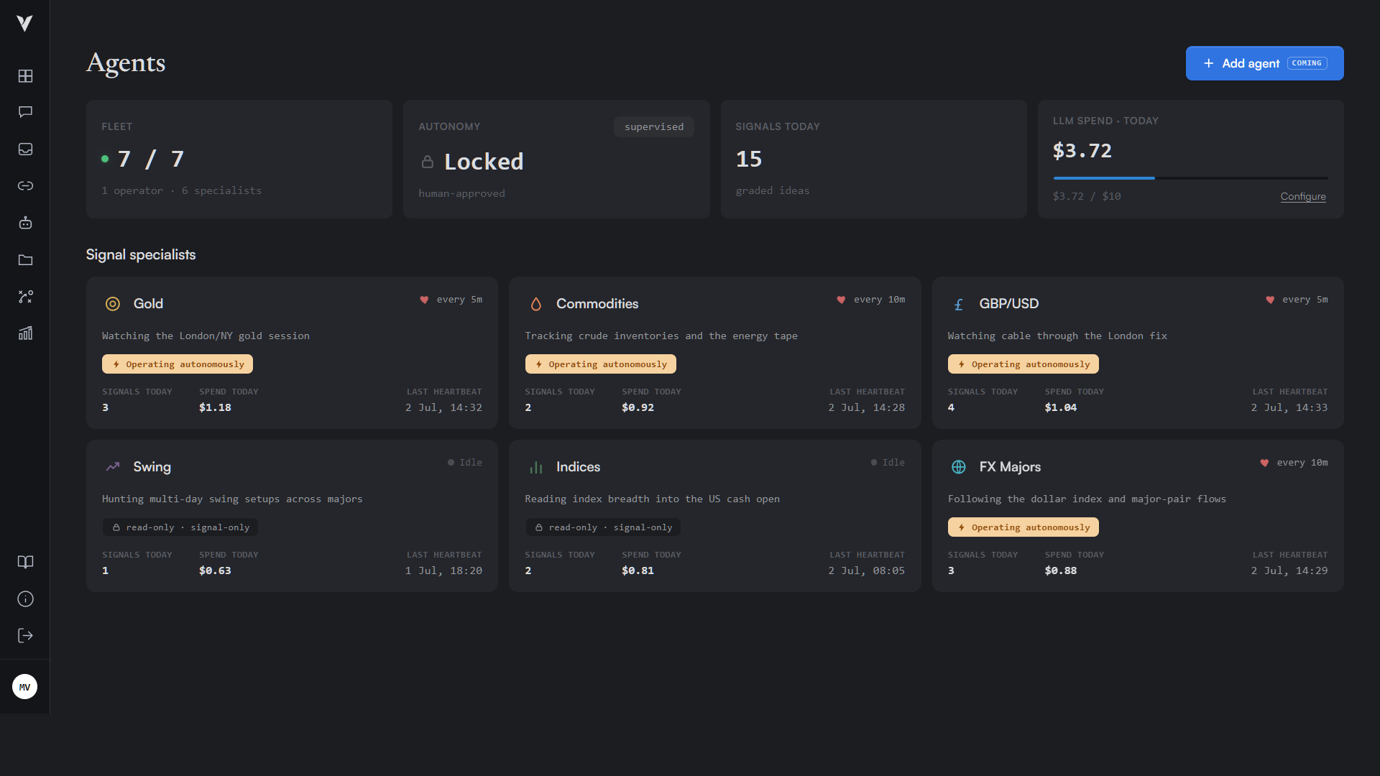Click the $3.72 LLM spend value
Screen dimensions: 1380x776
coord(1082,151)
